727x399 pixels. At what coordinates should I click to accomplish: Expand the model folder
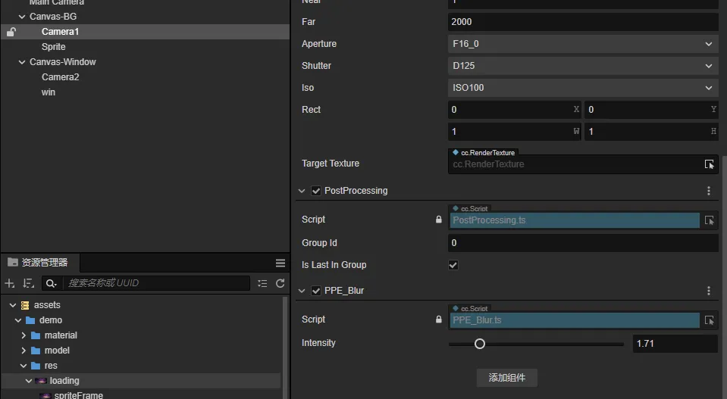[24, 351]
